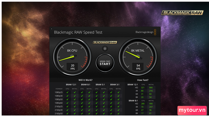Click the 1080p50 format row label
The width and height of the screenshot is (209, 118).
click(x=59, y=99)
